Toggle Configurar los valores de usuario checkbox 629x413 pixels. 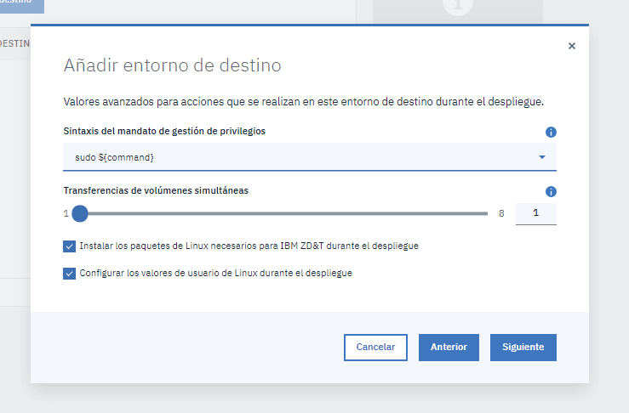[x=69, y=274]
